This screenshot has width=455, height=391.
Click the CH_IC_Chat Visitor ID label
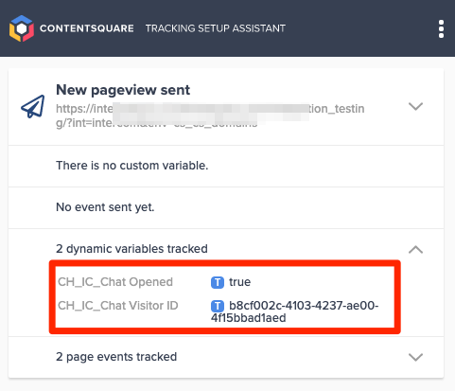point(118,306)
